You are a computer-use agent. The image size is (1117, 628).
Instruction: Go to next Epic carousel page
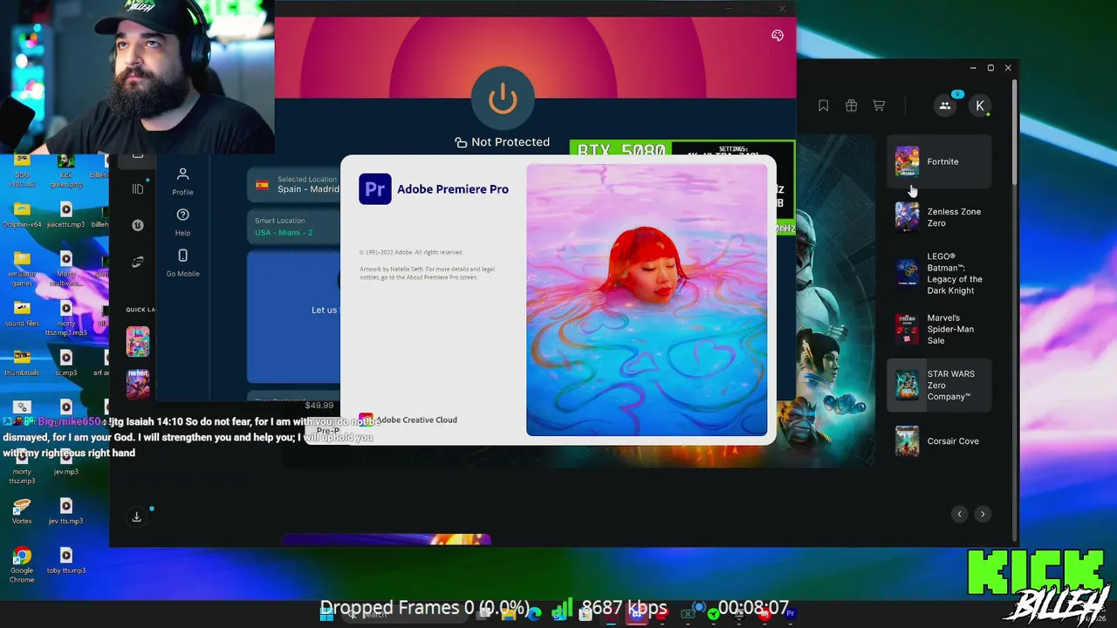(x=983, y=514)
